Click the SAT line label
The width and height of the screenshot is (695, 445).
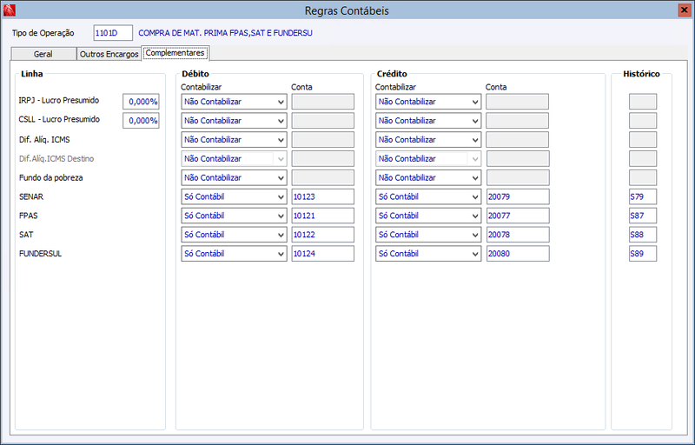coord(26,235)
